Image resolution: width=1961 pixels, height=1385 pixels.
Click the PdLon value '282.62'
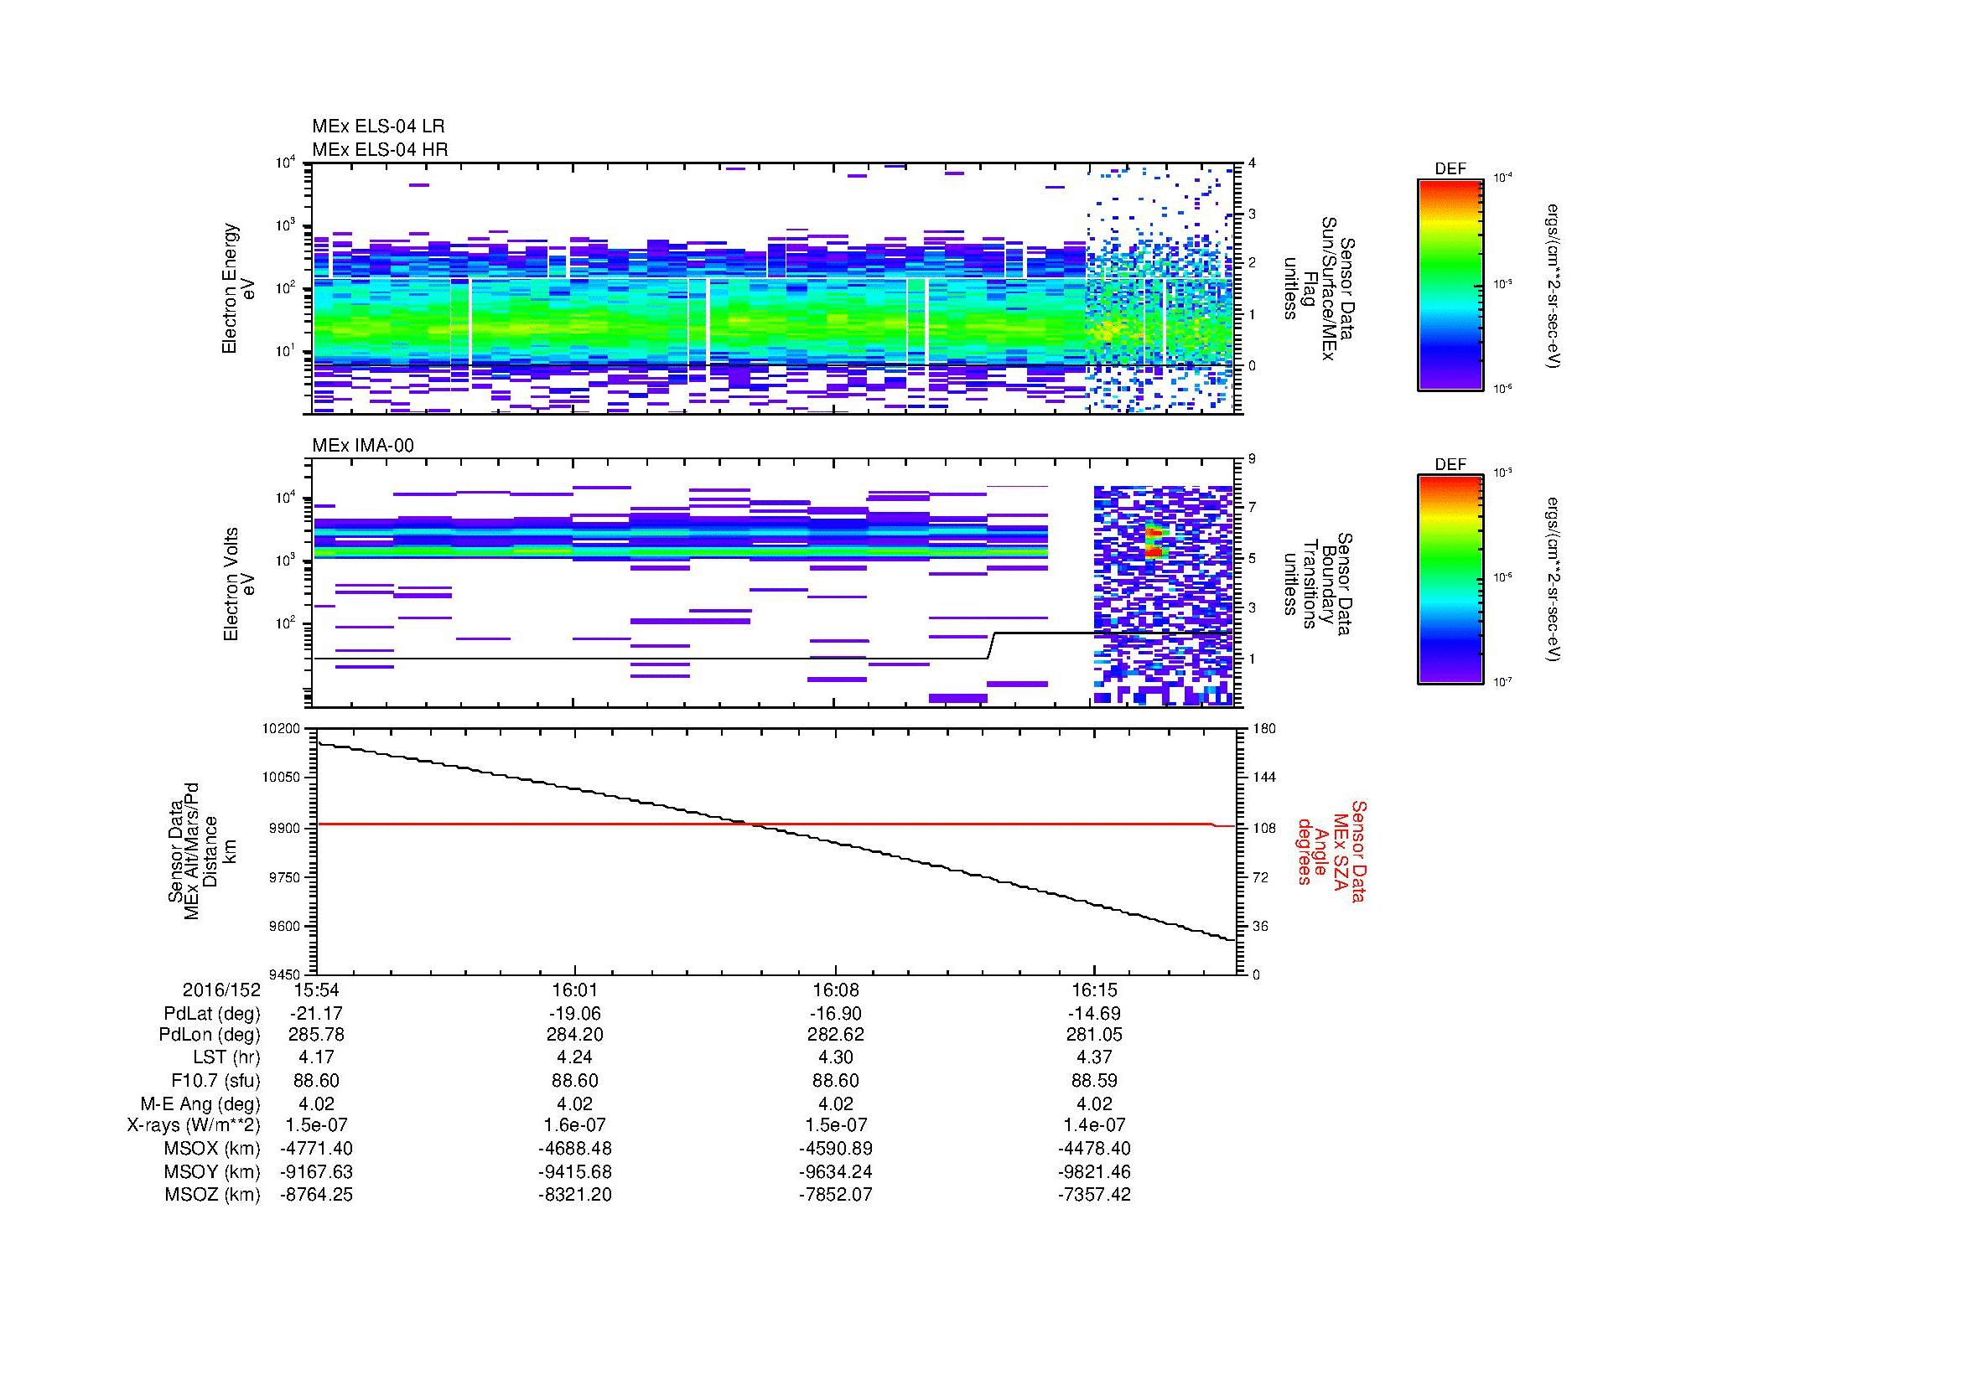[x=835, y=1035]
